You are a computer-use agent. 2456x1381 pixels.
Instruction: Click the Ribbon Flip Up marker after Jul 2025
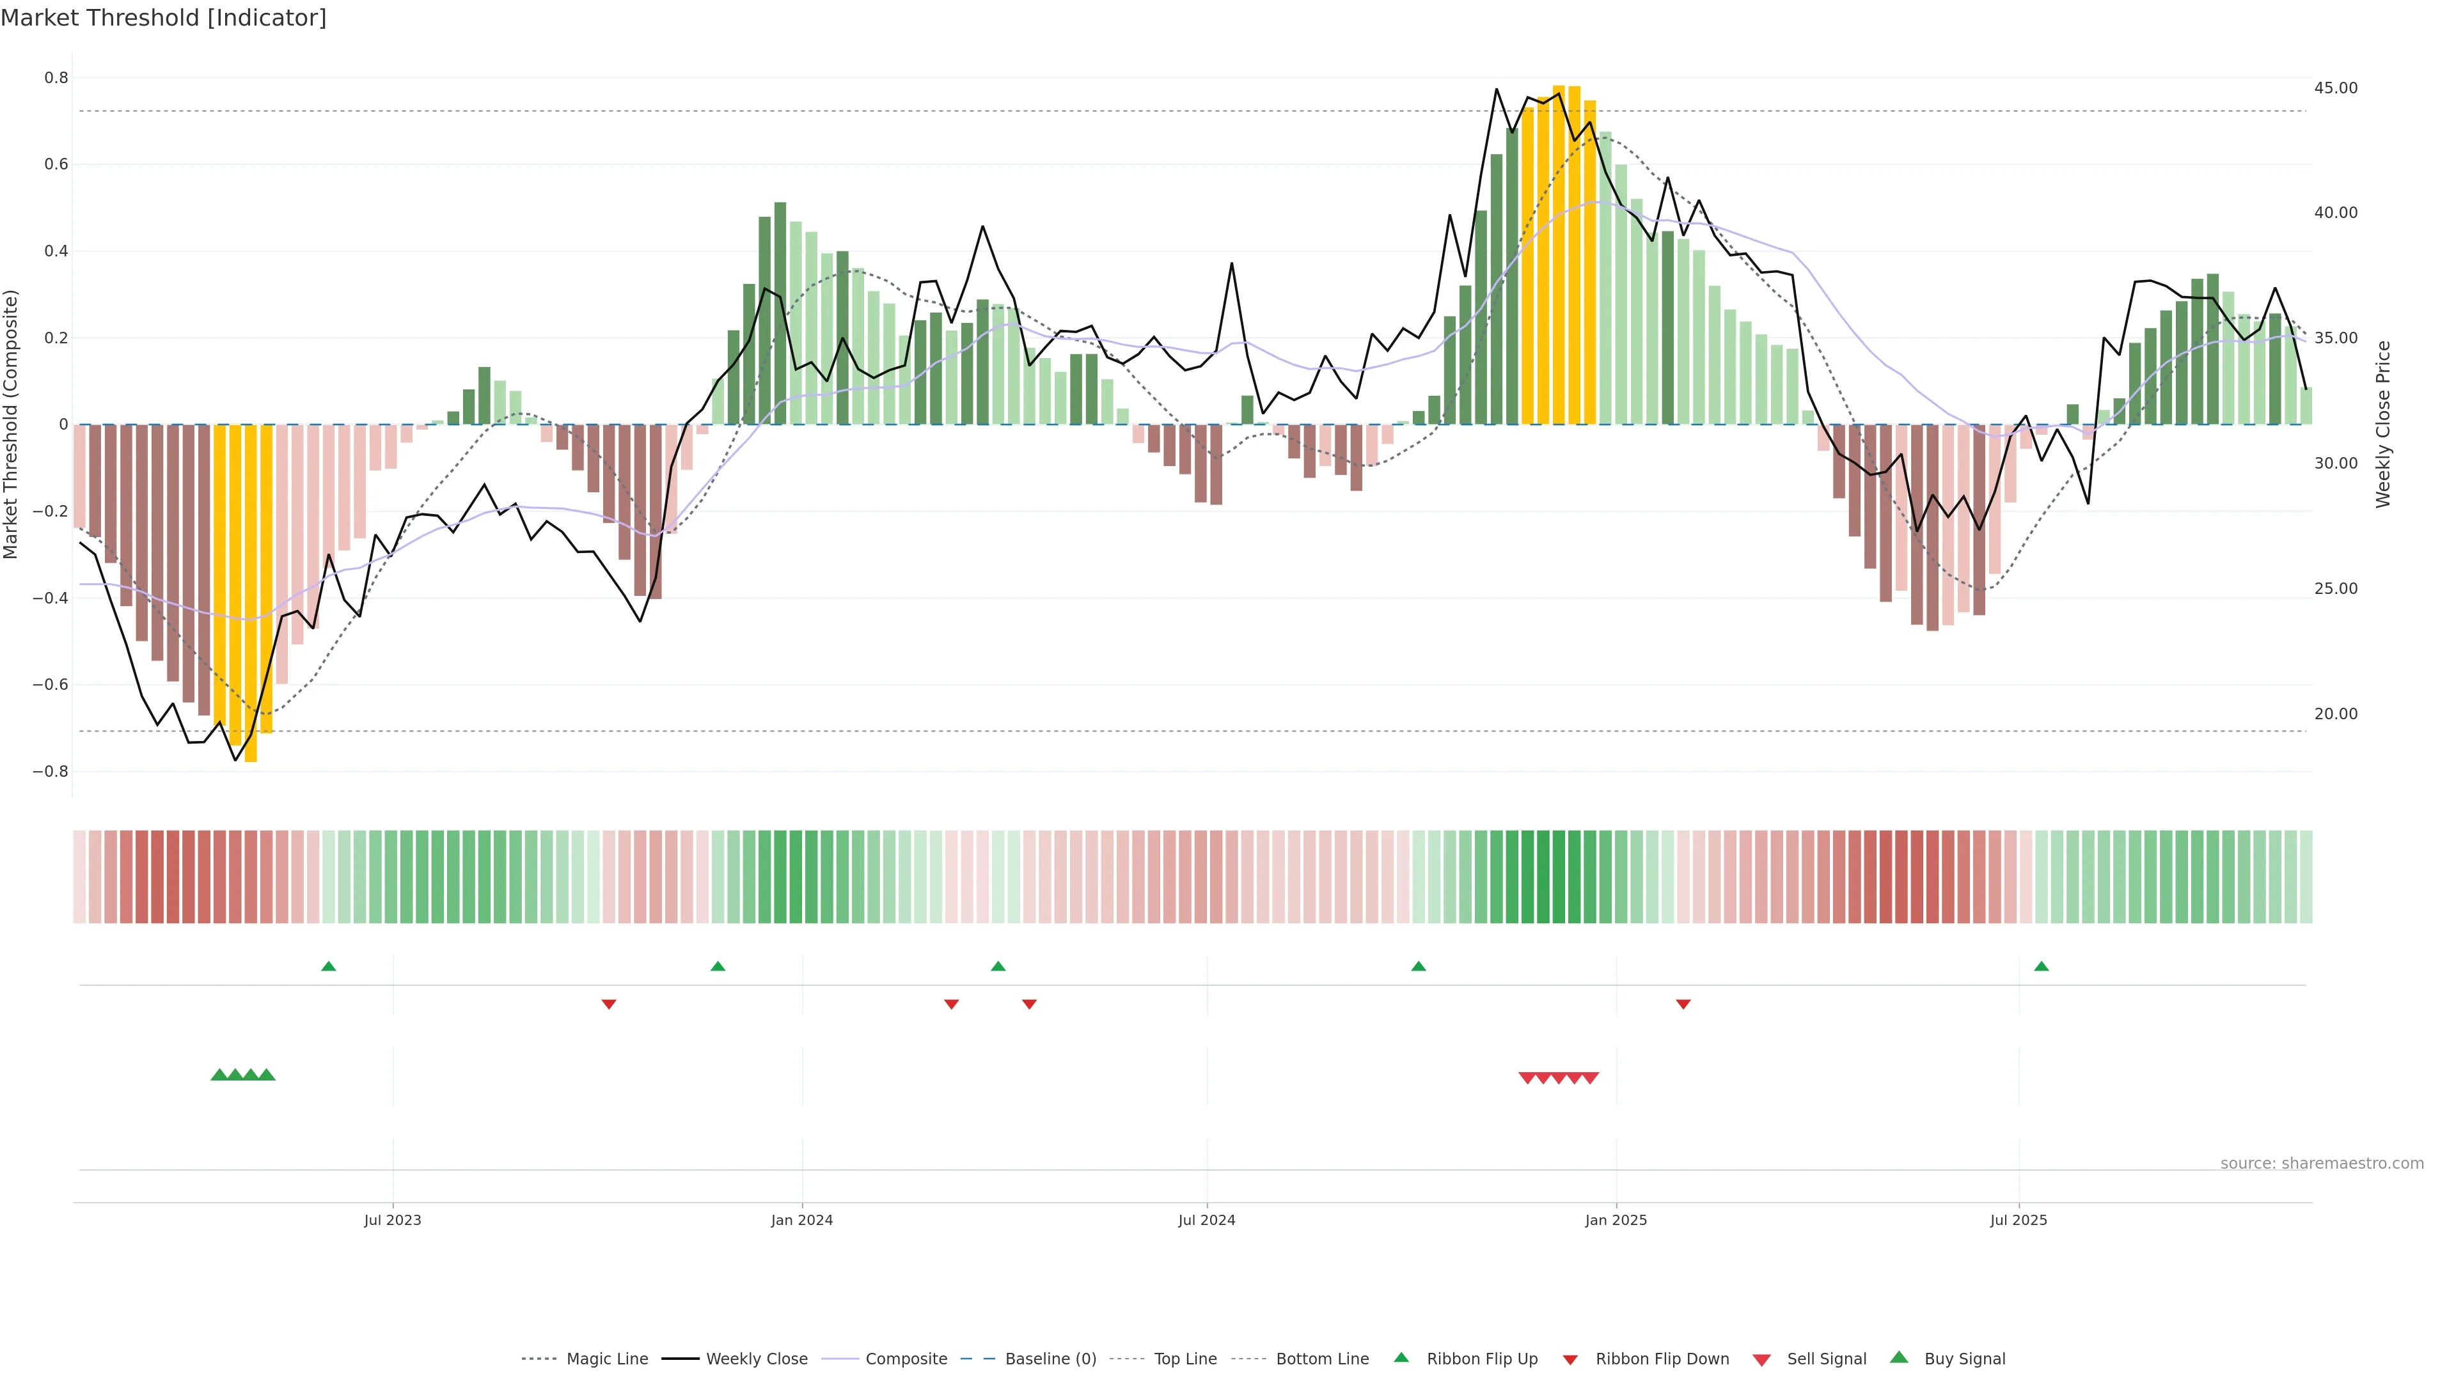point(2042,967)
